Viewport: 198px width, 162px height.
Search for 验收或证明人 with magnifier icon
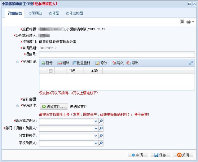coord(101,121)
